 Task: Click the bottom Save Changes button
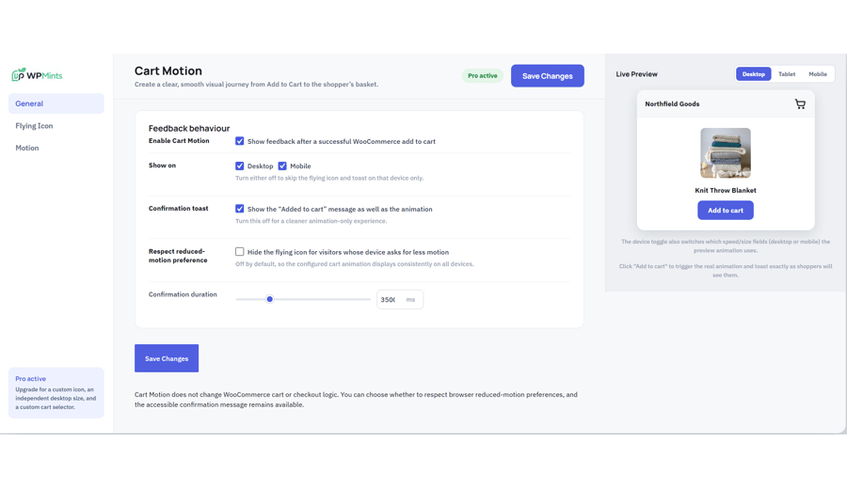tap(167, 358)
